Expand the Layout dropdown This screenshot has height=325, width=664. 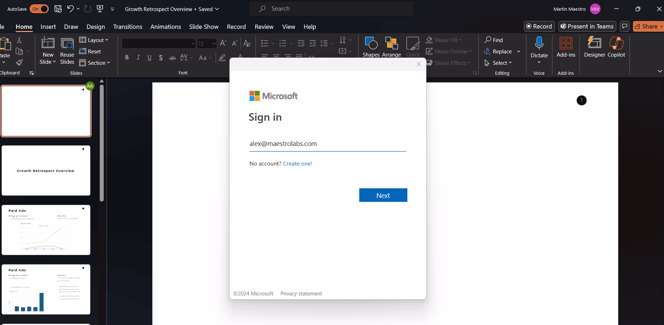tap(94, 40)
